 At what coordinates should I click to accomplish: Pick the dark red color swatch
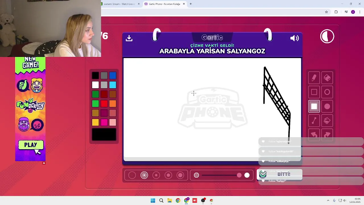click(x=104, y=94)
